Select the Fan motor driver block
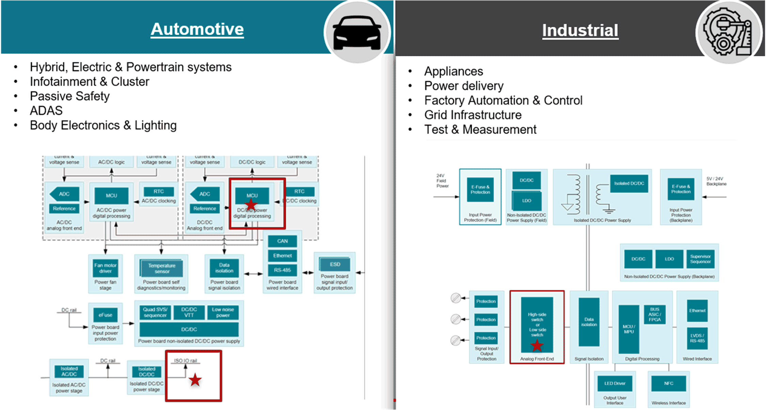The image size is (766, 410). 105,268
